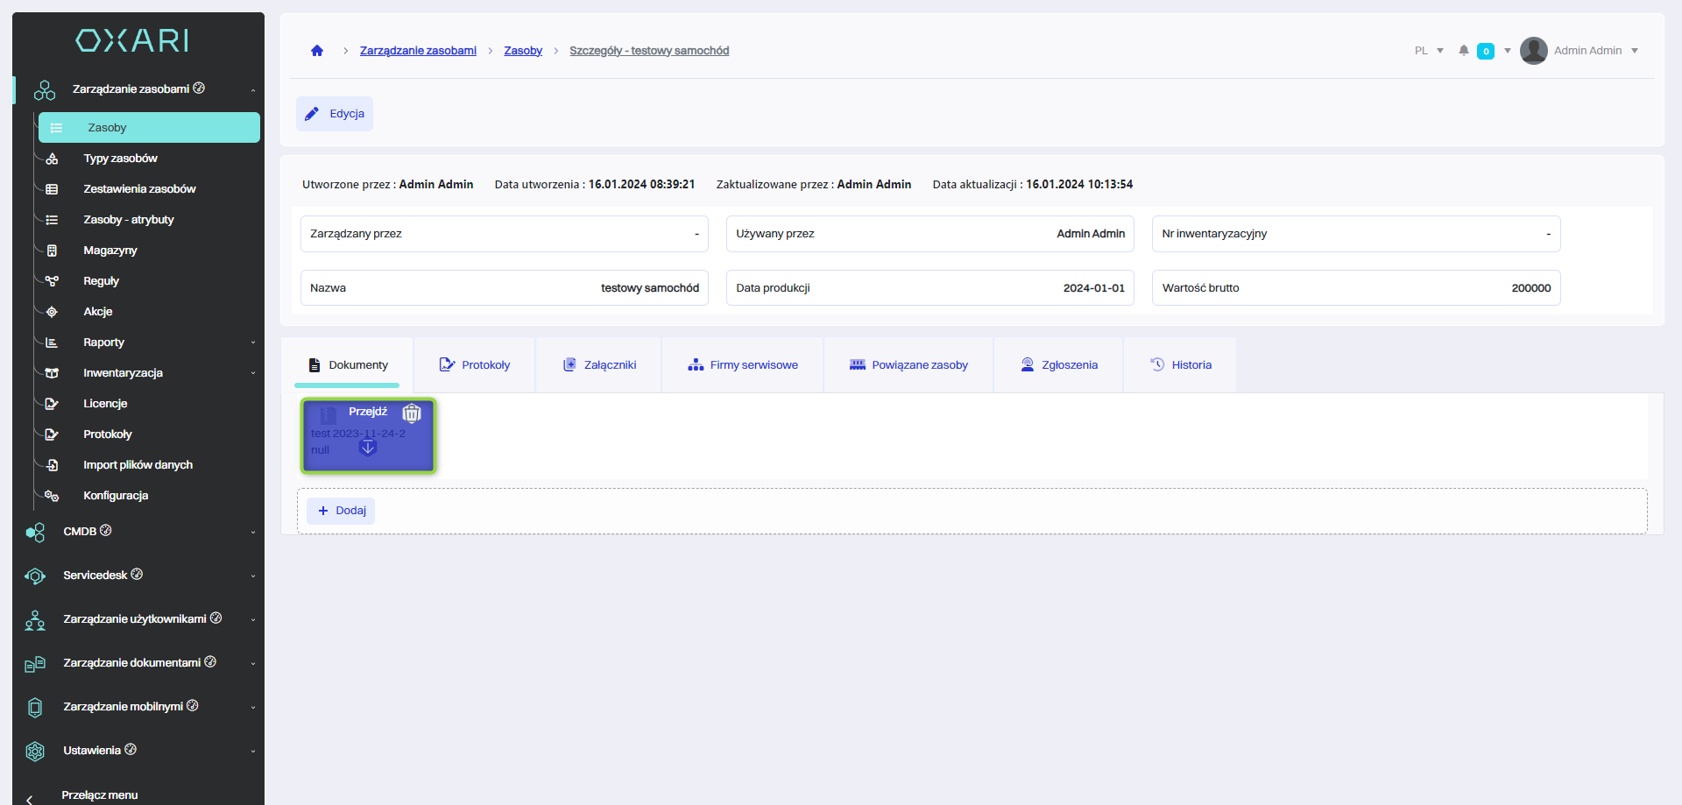This screenshot has width=1682, height=805.
Task: Collapse sidebar with Przełącz menu
Action: coord(99,794)
